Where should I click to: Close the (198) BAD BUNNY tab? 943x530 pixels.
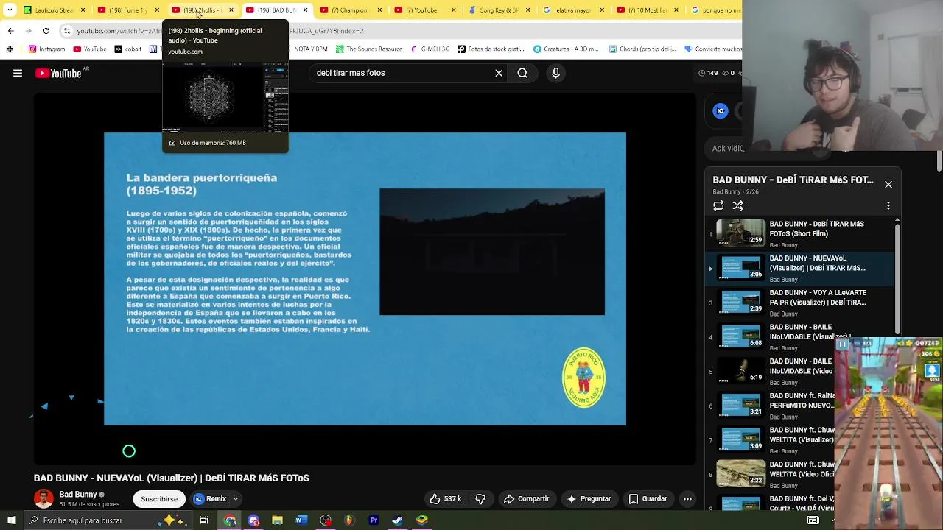[305, 10]
